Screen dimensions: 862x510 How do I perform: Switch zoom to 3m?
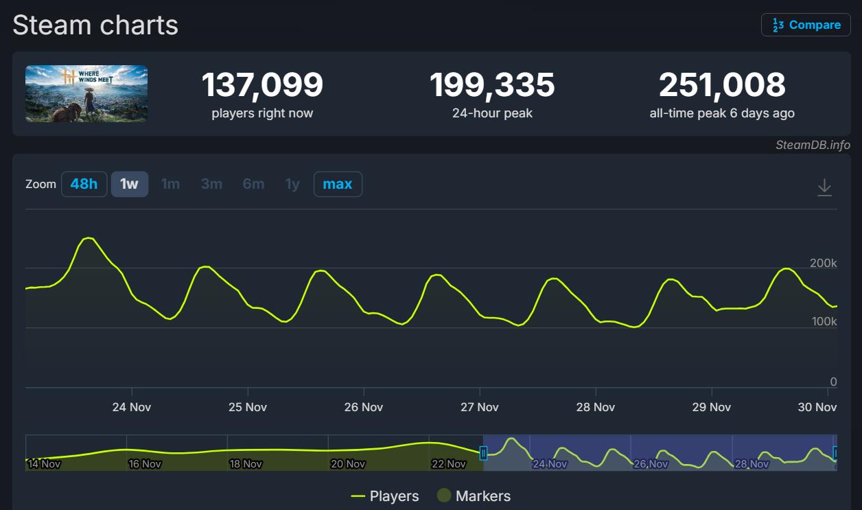tap(211, 184)
